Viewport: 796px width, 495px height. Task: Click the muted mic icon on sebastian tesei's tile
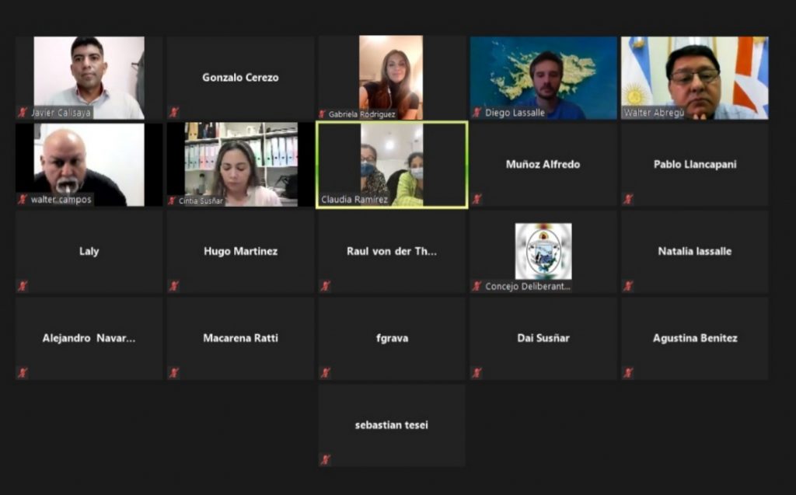[x=326, y=459]
